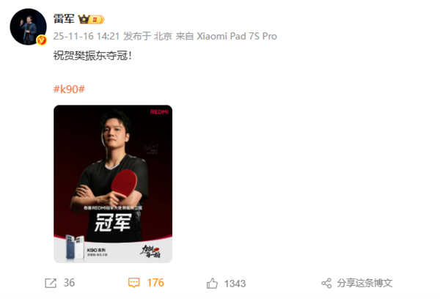440x299 pixels.
Task: Click the 冠军 text on poster
Action: point(113,223)
